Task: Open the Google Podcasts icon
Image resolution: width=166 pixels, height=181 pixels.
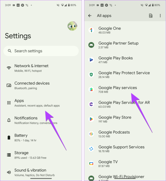Action: click(x=91, y=134)
